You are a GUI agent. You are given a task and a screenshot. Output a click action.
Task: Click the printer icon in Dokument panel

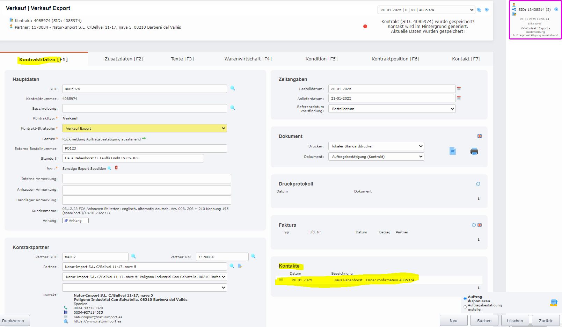pyautogui.click(x=474, y=151)
